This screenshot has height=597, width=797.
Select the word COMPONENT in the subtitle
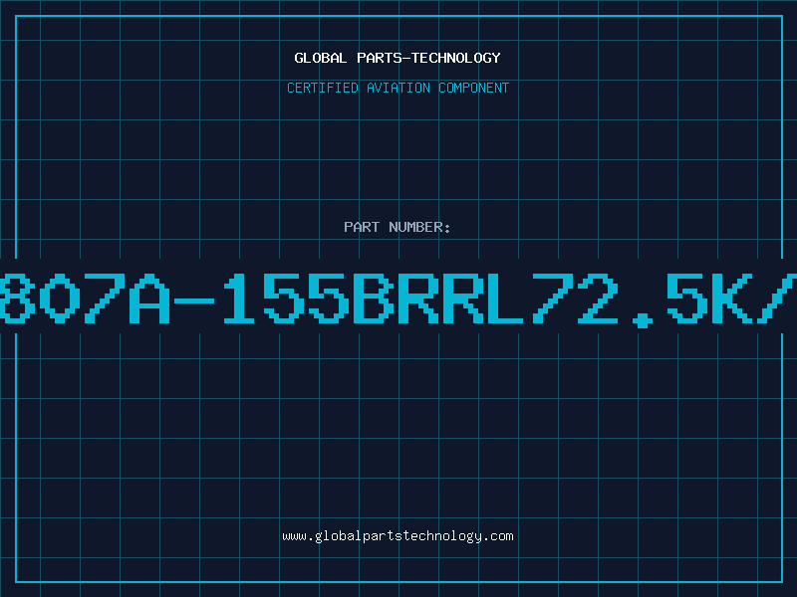[x=474, y=88]
